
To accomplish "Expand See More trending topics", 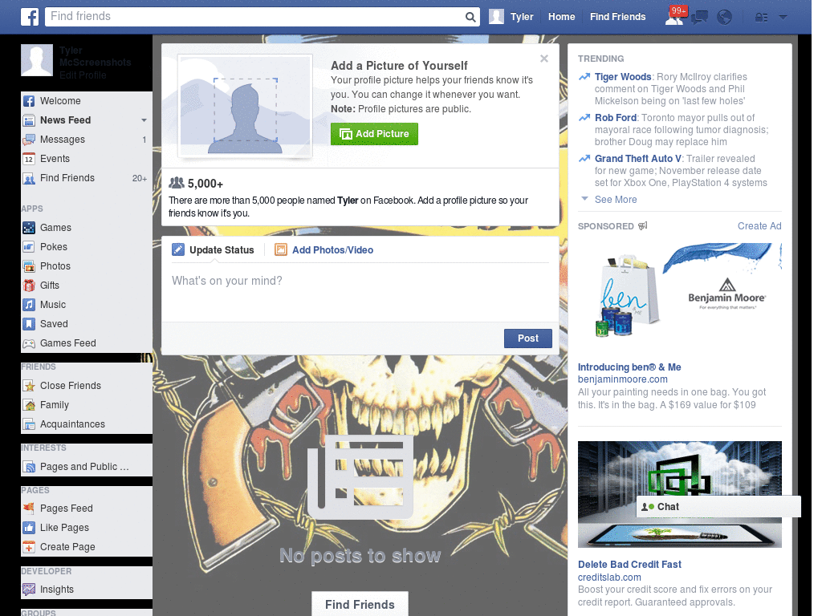I will (x=616, y=200).
